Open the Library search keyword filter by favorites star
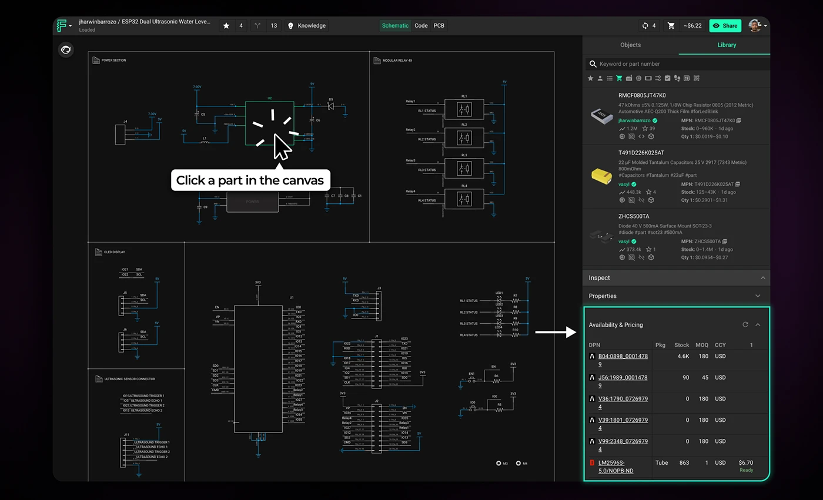This screenshot has width=823, height=500. [590, 78]
